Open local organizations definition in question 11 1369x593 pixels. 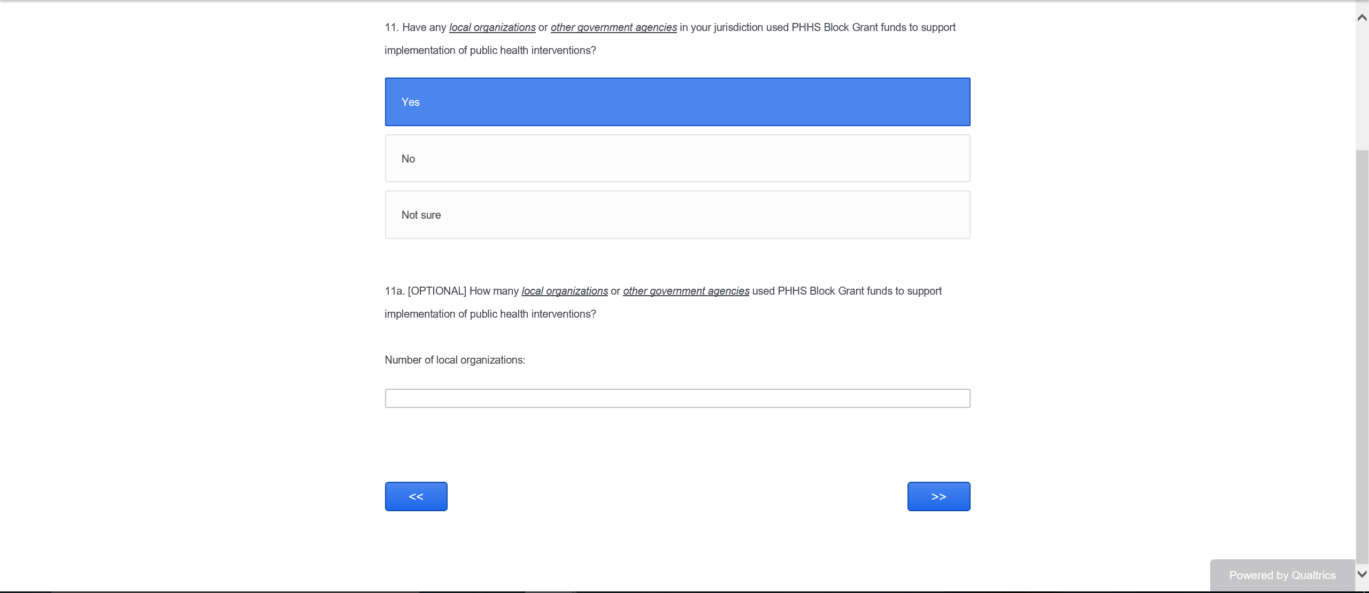[492, 27]
